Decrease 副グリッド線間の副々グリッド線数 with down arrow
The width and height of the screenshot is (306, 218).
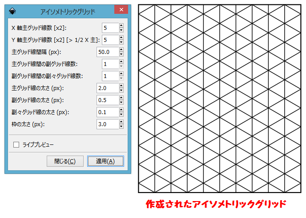tap(121, 78)
